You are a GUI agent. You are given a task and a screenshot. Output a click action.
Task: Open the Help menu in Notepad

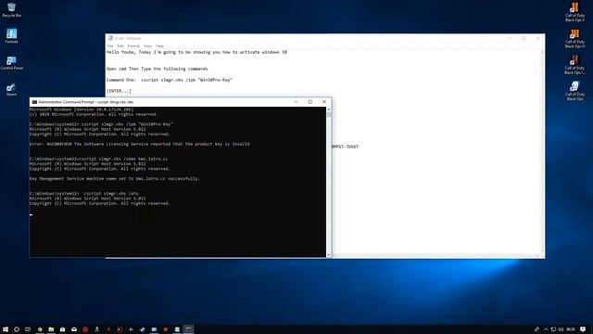click(159, 45)
